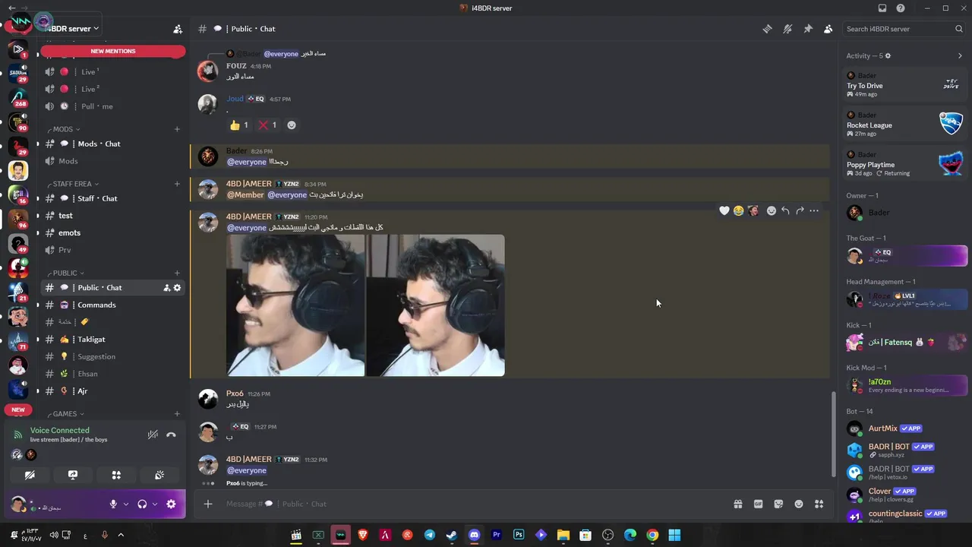
Task: Open the Ajr channel
Action: [112, 391]
